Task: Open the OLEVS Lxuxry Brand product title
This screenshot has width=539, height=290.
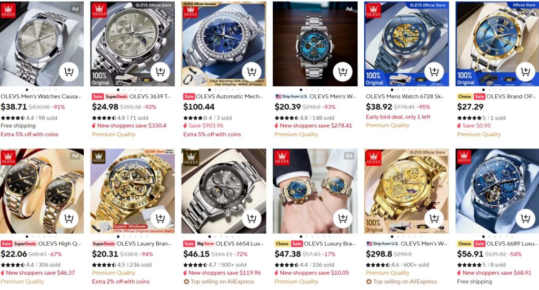Action: 144,244
